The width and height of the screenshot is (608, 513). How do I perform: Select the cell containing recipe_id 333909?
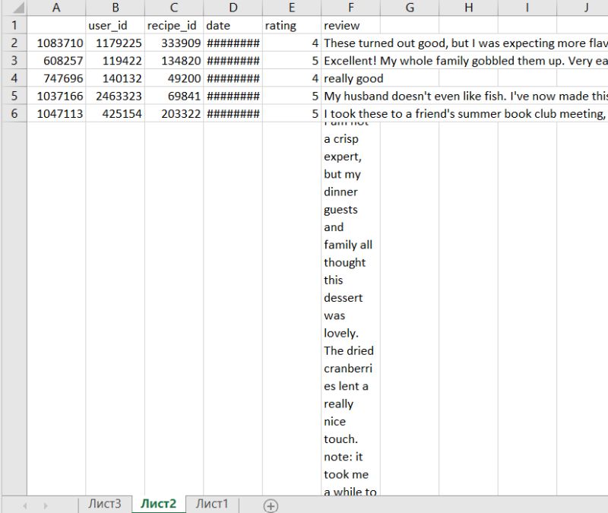tap(173, 43)
